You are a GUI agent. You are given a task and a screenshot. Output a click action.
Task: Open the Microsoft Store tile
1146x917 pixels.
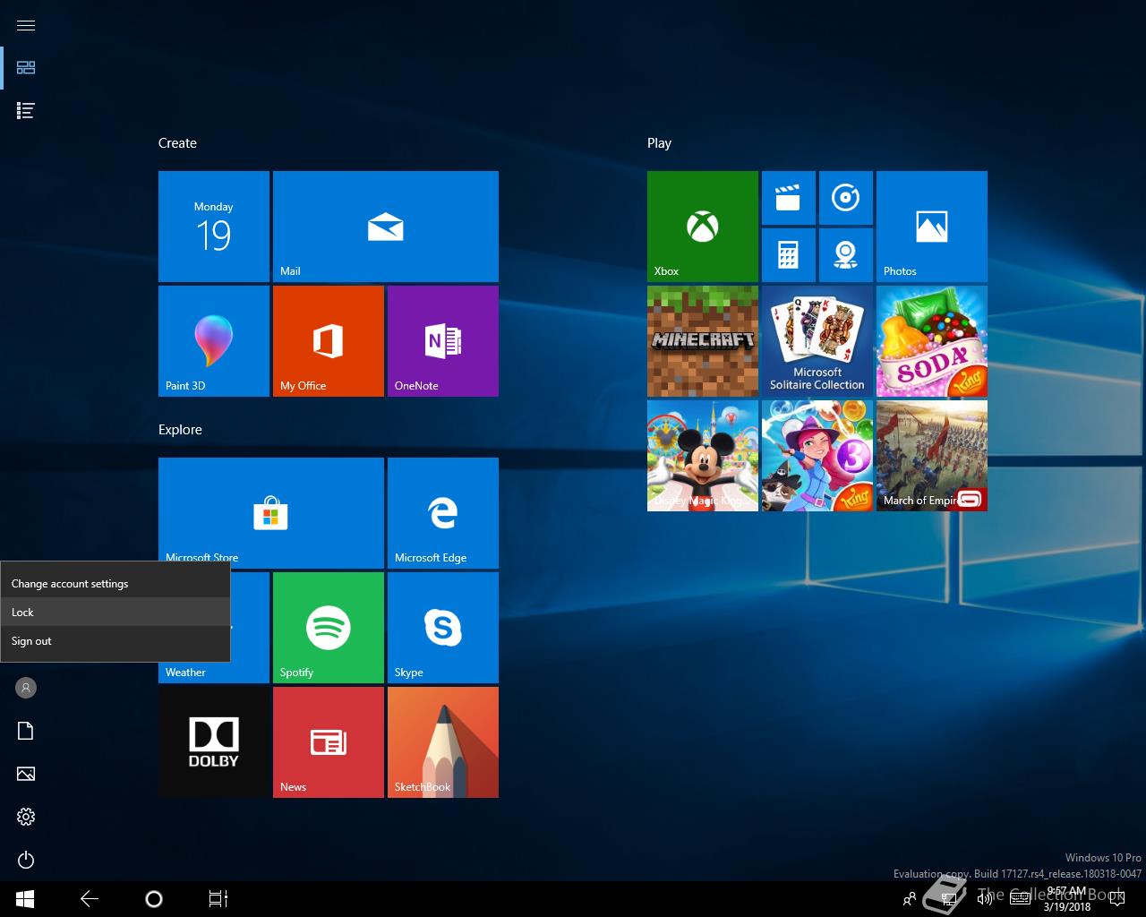(x=271, y=513)
